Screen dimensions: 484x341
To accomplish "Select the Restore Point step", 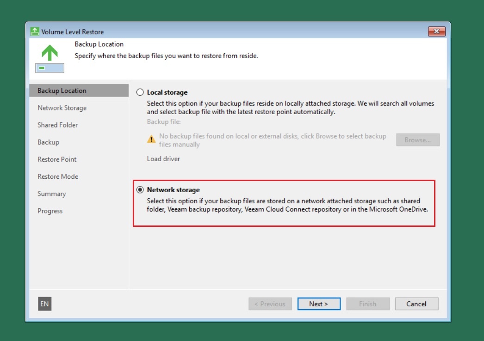I will coord(57,159).
